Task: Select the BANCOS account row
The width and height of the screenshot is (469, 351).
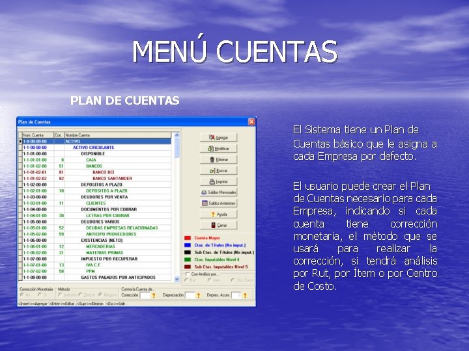Action: coord(95,166)
